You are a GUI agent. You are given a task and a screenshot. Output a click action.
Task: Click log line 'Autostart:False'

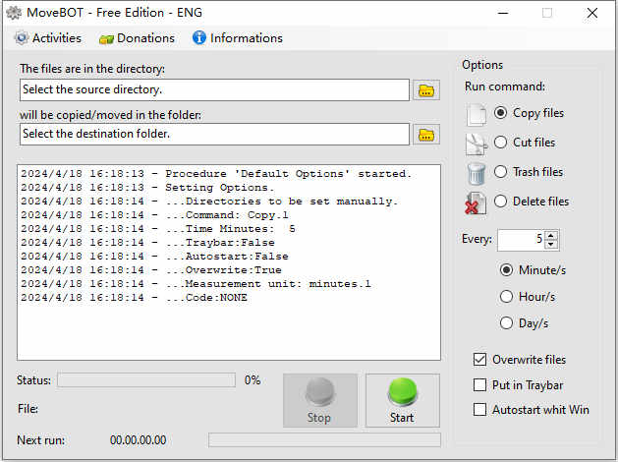tap(154, 257)
